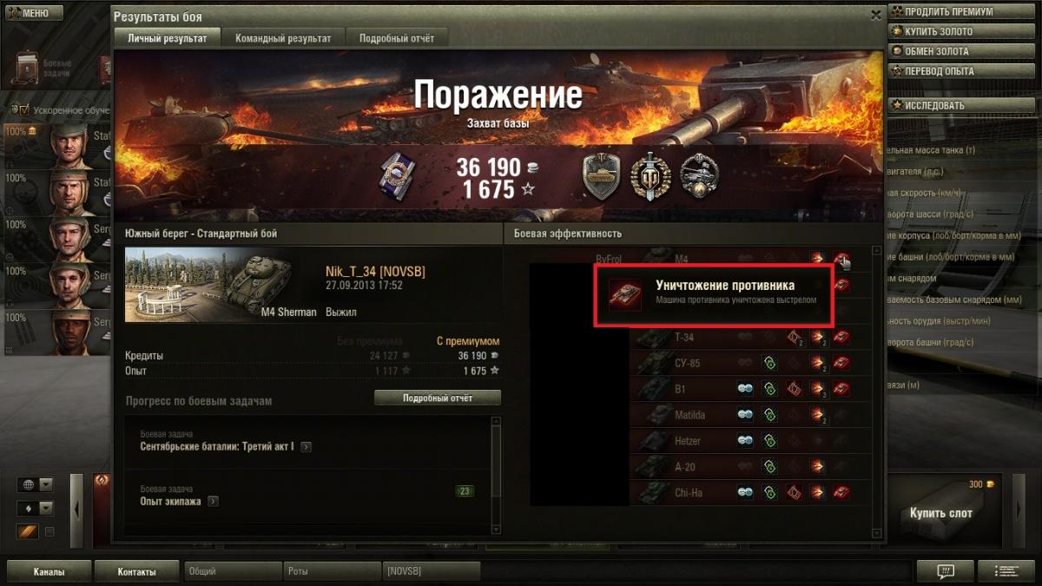Switch to Командный результат tab

click(283, 38)
